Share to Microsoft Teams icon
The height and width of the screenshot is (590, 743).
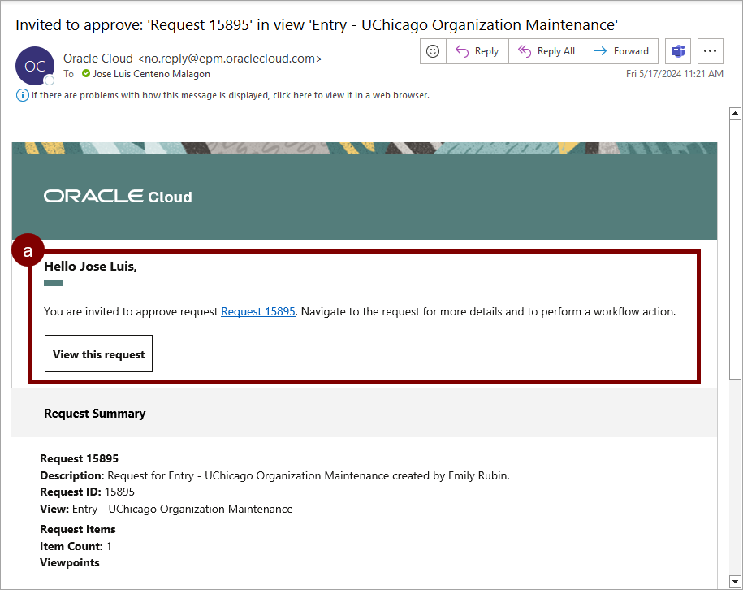[677, 51]
